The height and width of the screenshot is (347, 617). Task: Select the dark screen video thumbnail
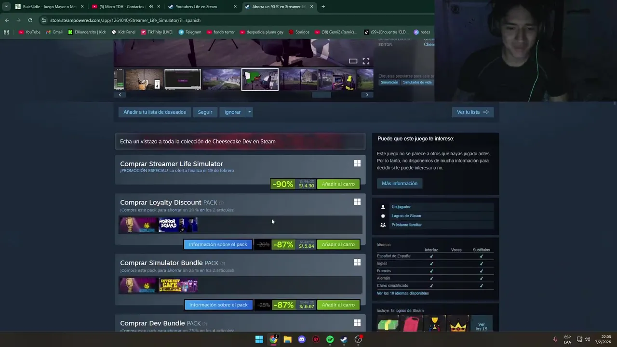pos(183,80)
